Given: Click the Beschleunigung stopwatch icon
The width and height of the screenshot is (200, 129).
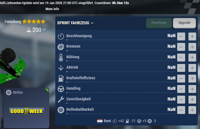Looking at the screenshot, I should click(x=61, y=36).
